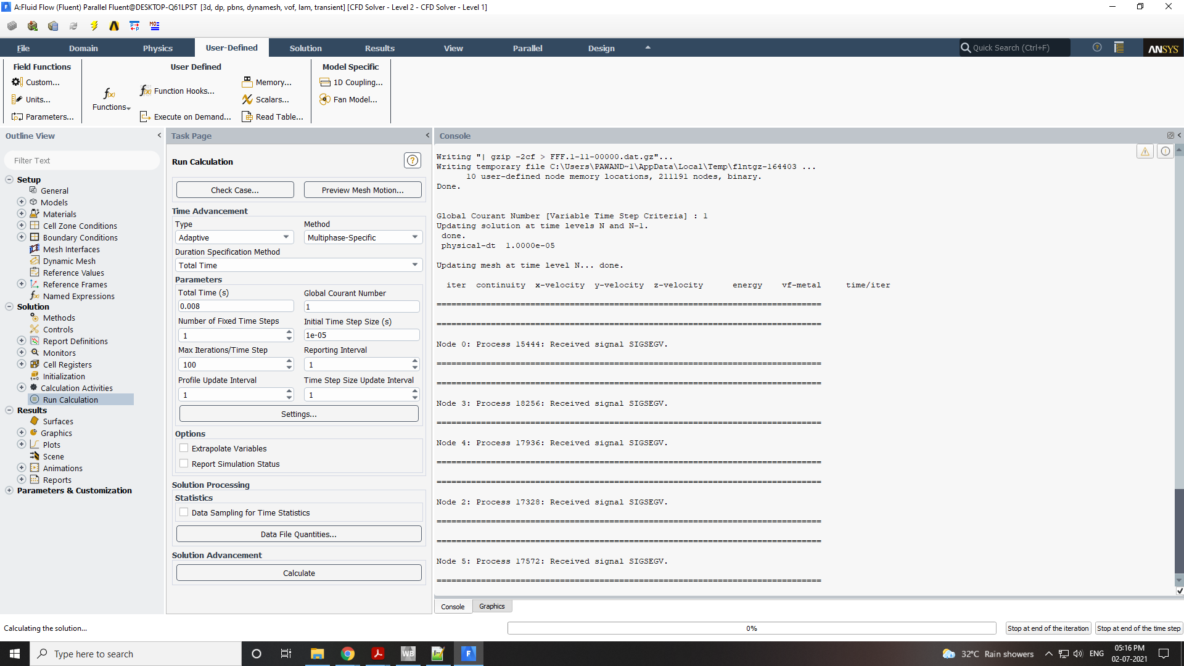
Task: Enable Data Sampling for Time Statistics
Action: pyautogui.click(x=184, y=512)
